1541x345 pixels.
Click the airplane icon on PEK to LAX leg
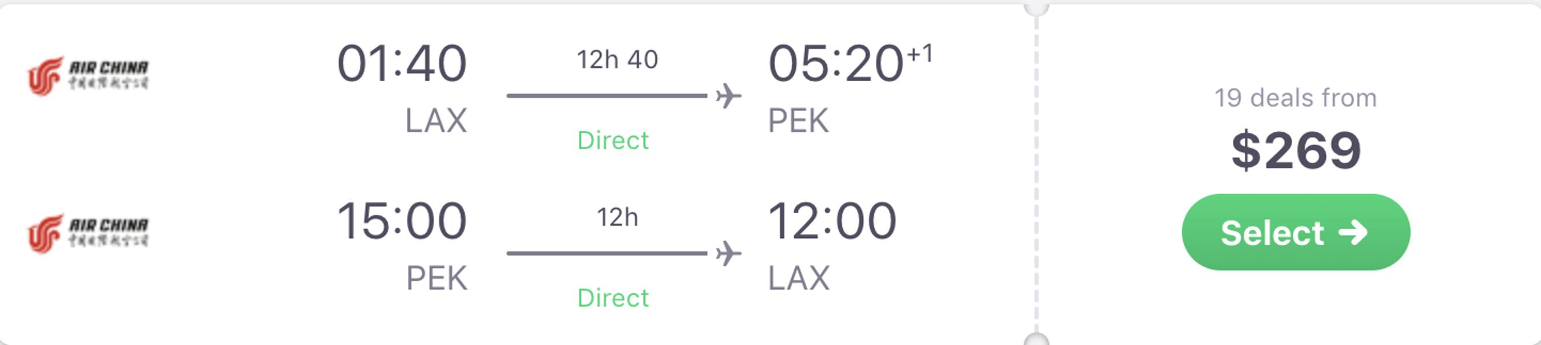[728, 253]
